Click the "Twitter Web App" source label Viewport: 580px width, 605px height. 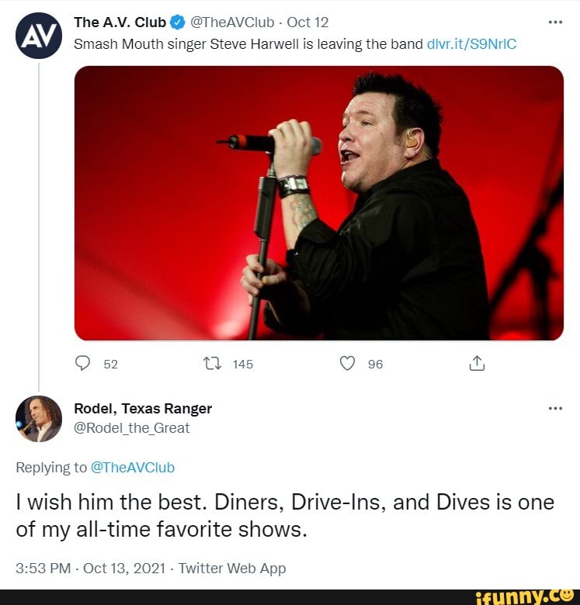232,568
